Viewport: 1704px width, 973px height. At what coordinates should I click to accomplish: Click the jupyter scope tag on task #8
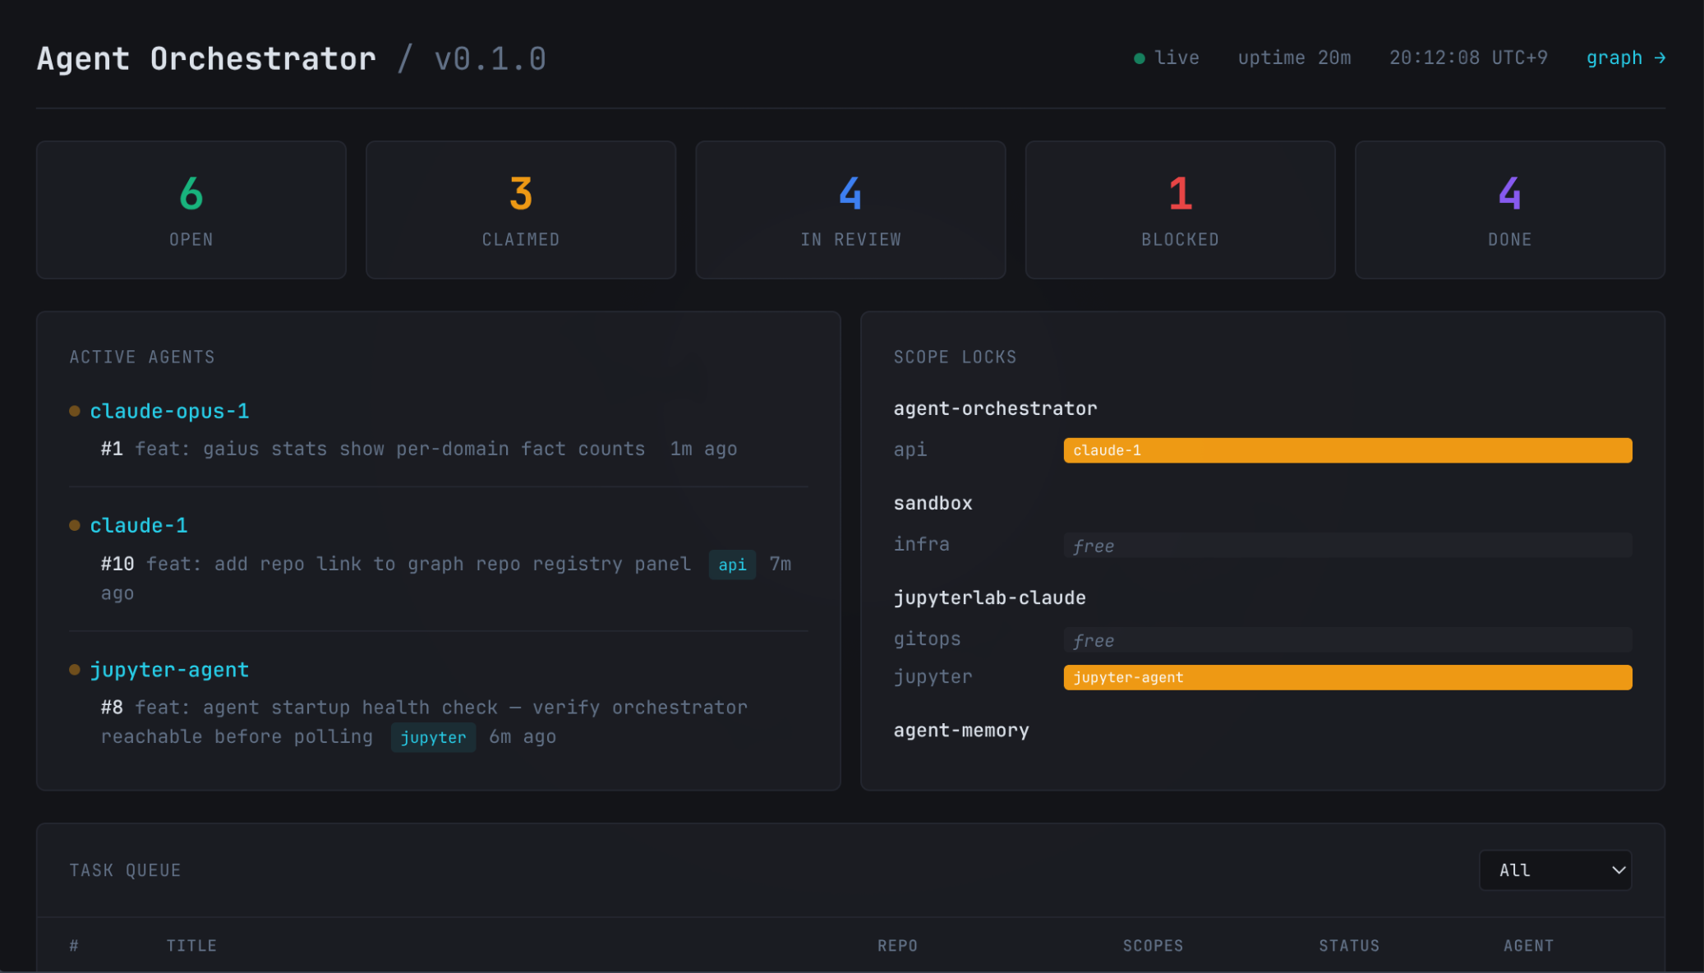(x=433, y=737)
